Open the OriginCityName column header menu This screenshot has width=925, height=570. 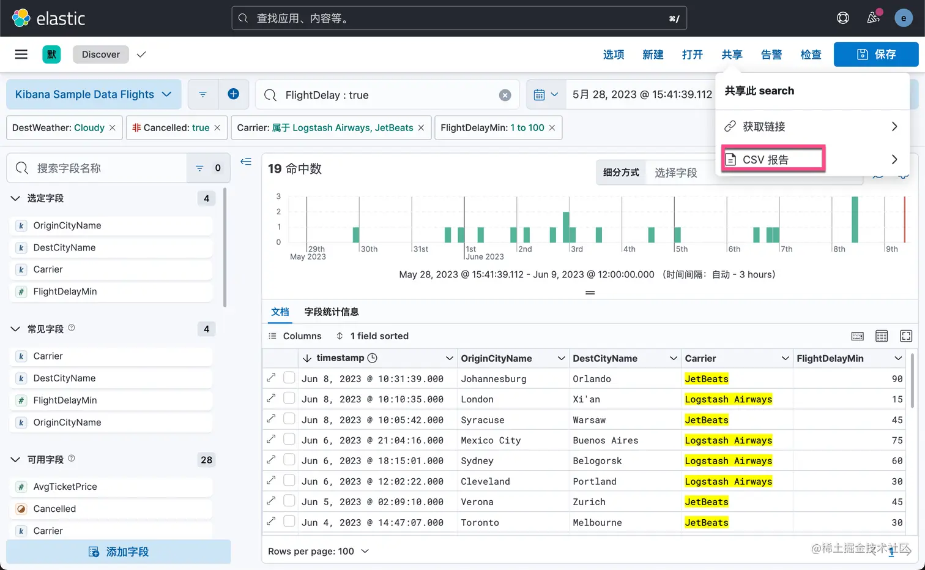561,358
